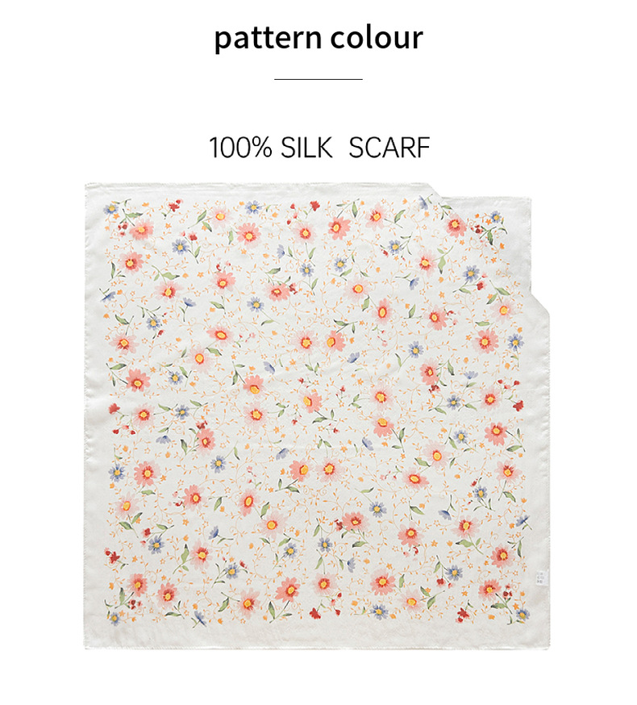
Task: Click the plain white left border of scarf
Action: click(x=95, y=416)
